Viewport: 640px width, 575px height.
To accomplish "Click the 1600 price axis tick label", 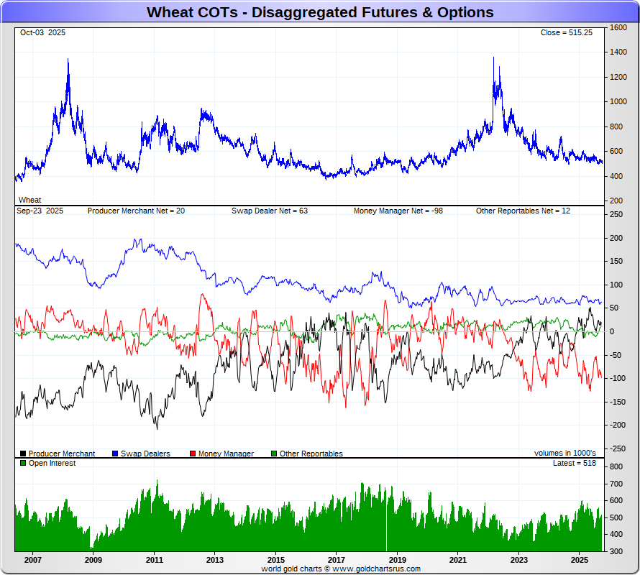I will (618, 27).
